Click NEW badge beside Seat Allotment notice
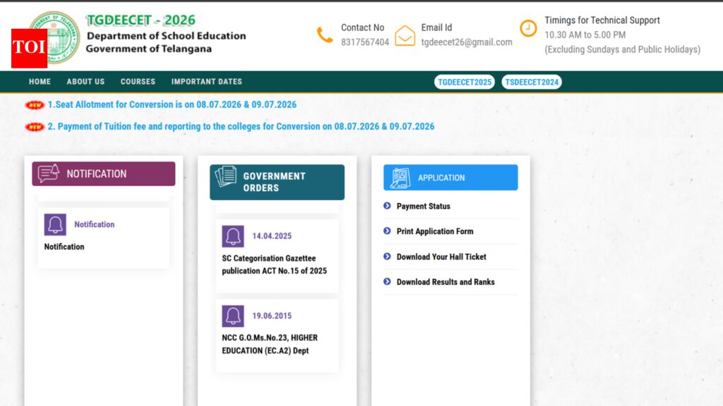 click(35, 105)
